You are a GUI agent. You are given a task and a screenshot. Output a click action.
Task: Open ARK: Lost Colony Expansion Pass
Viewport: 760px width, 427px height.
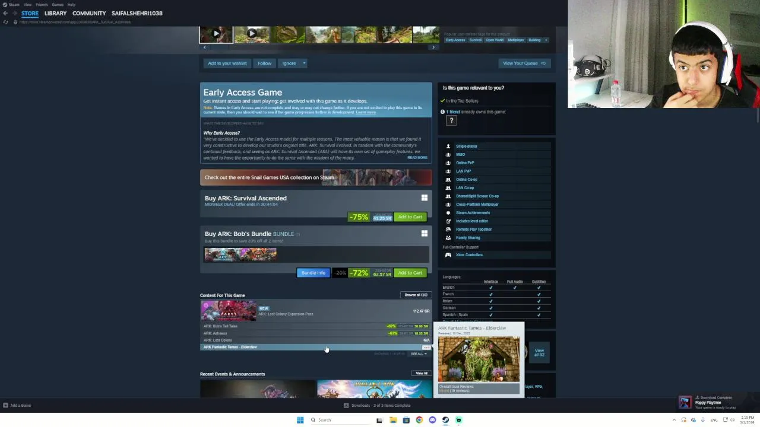click(316, 311)
